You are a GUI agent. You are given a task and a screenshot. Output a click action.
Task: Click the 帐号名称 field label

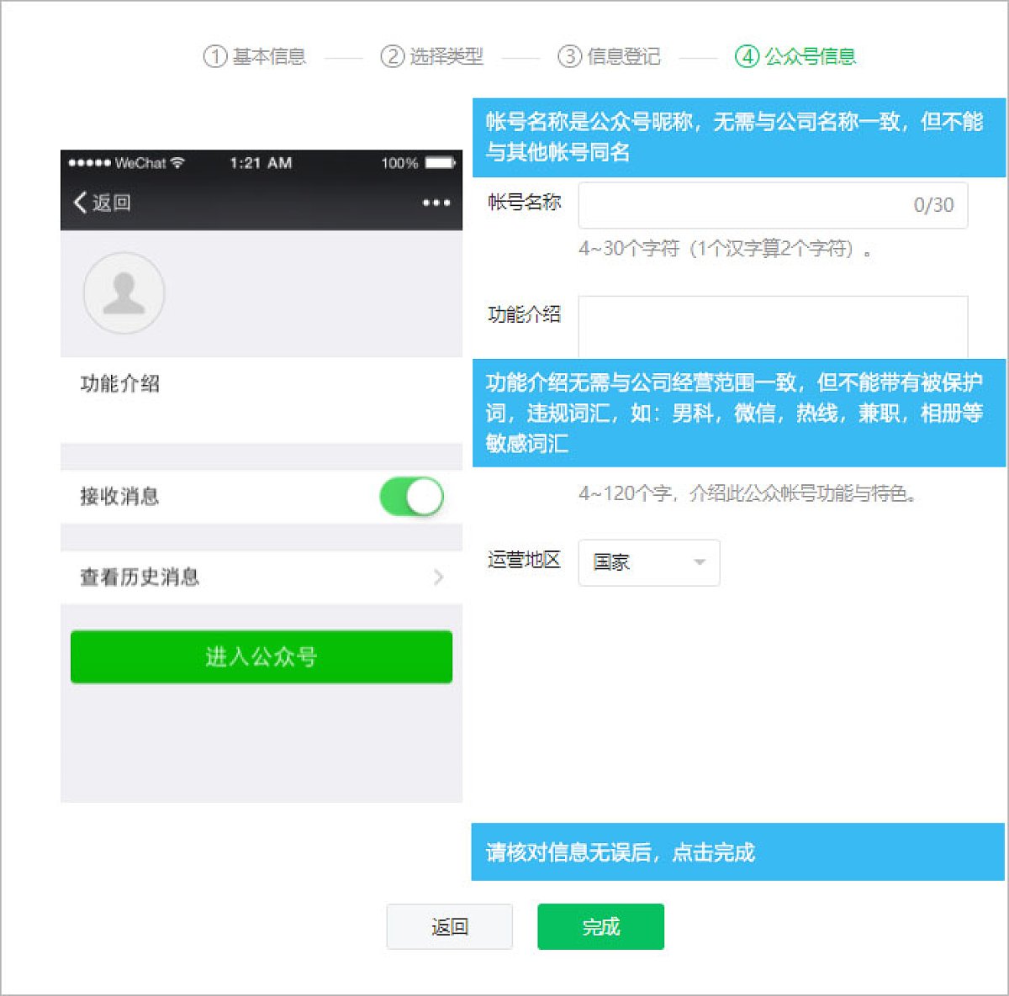pyautogui.click(x=524, y=202)
